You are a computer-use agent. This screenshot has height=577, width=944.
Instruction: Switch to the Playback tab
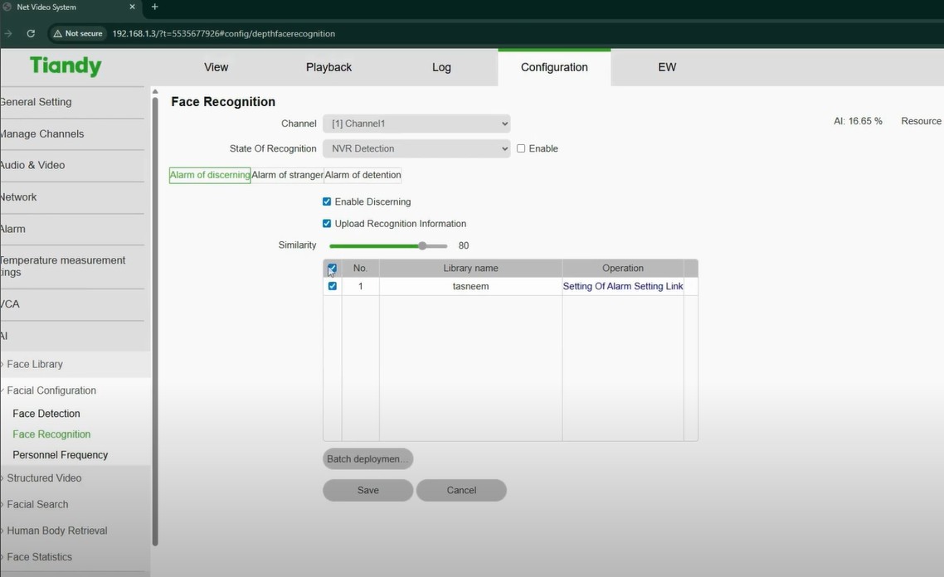pyautogui.click(x=328, y=66)
